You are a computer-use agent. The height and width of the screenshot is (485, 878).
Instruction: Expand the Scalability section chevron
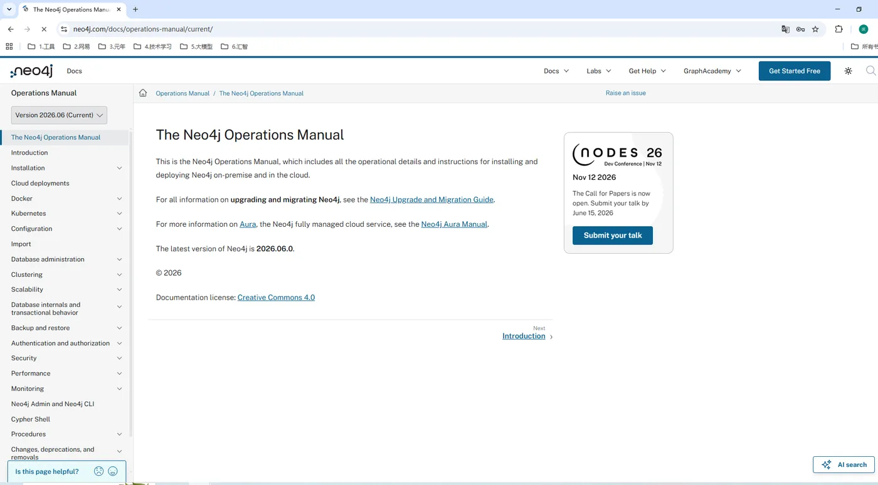[120, 289]
